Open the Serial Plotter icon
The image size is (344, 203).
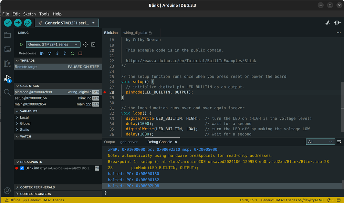point(327,23)
